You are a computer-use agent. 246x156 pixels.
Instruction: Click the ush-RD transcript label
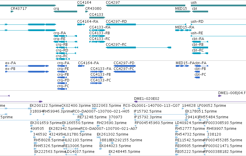[197, 21]
